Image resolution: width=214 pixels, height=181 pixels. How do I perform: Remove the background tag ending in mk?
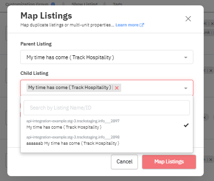tap(214, 32)
